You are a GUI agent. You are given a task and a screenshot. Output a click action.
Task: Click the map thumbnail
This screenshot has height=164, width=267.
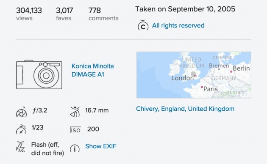(x=194, y=75)
